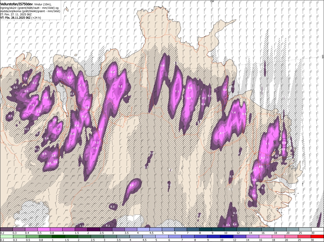The width and height of the screenshot is (324, 242).
Task: Click the darkest purple swatch between 2 and 2.5
Action: point(93,229)
